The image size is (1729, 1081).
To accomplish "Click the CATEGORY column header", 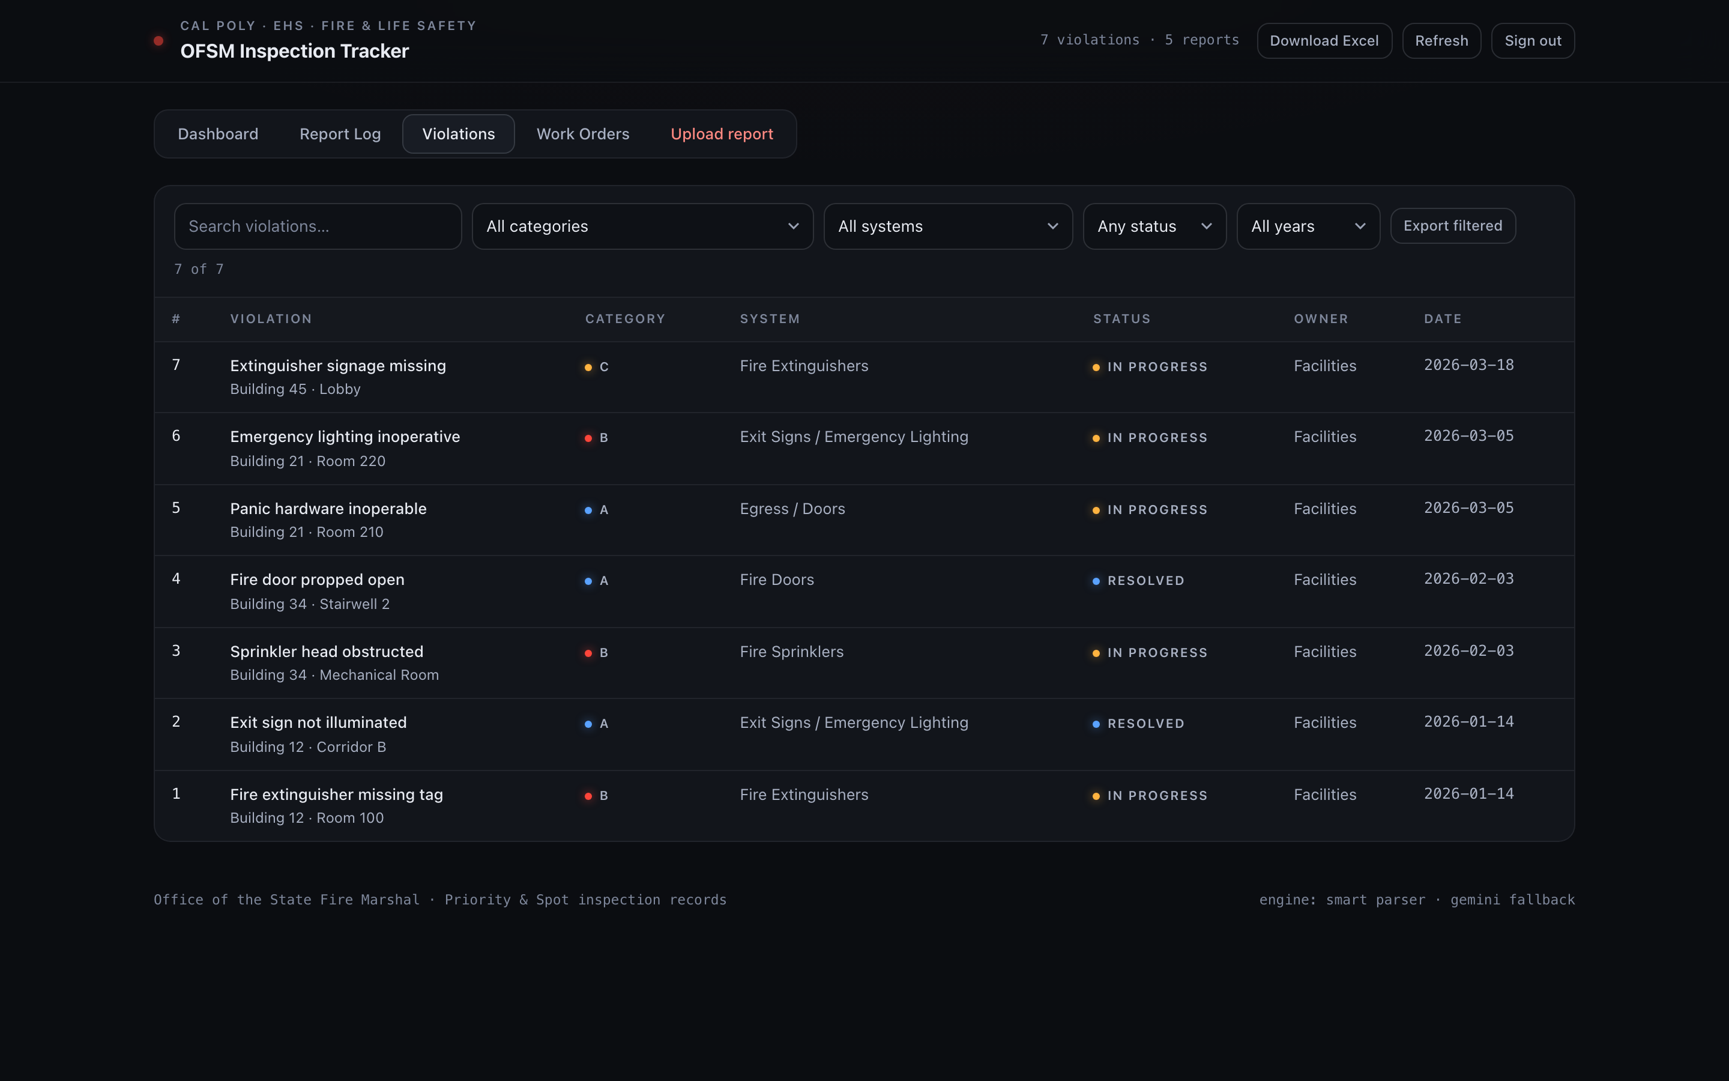I will coord(625,319).
